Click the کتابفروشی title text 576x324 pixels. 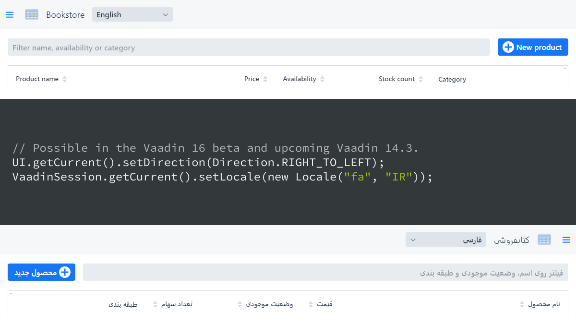(x=512, y=240)
